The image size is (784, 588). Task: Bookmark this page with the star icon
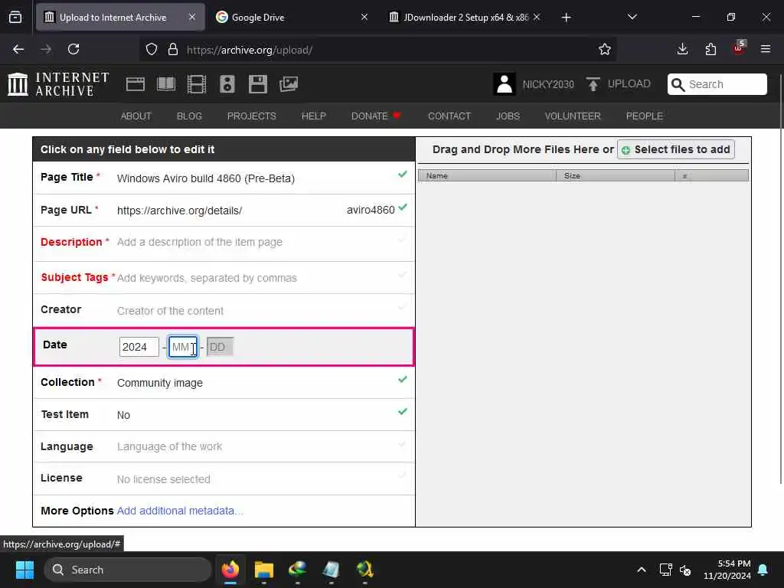[605, 49]
